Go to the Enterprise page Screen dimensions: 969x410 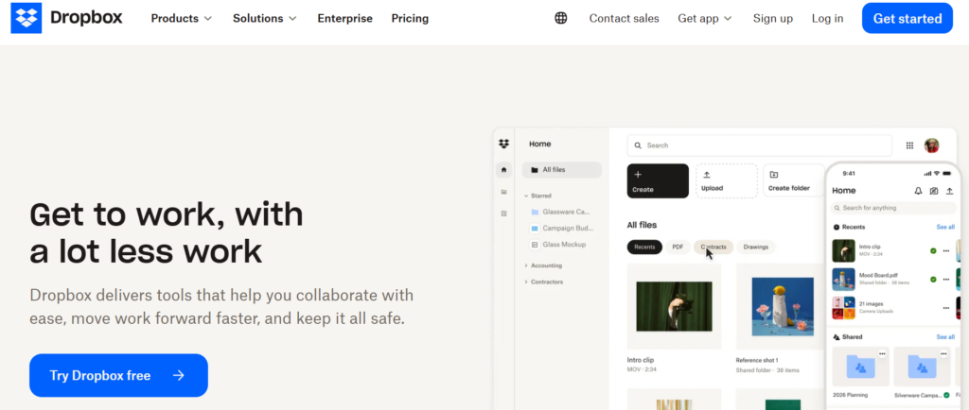pos(344,18)
